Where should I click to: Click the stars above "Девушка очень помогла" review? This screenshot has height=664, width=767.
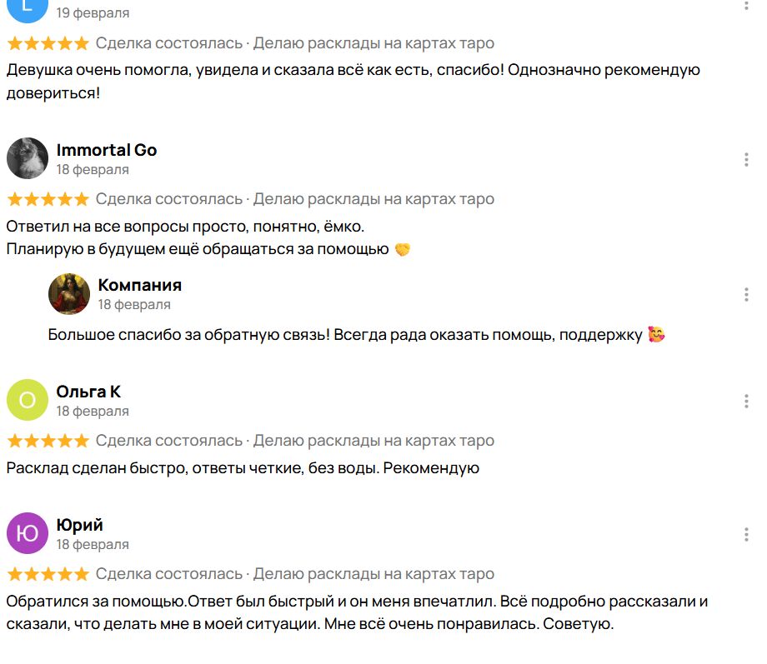pos(48,43)
